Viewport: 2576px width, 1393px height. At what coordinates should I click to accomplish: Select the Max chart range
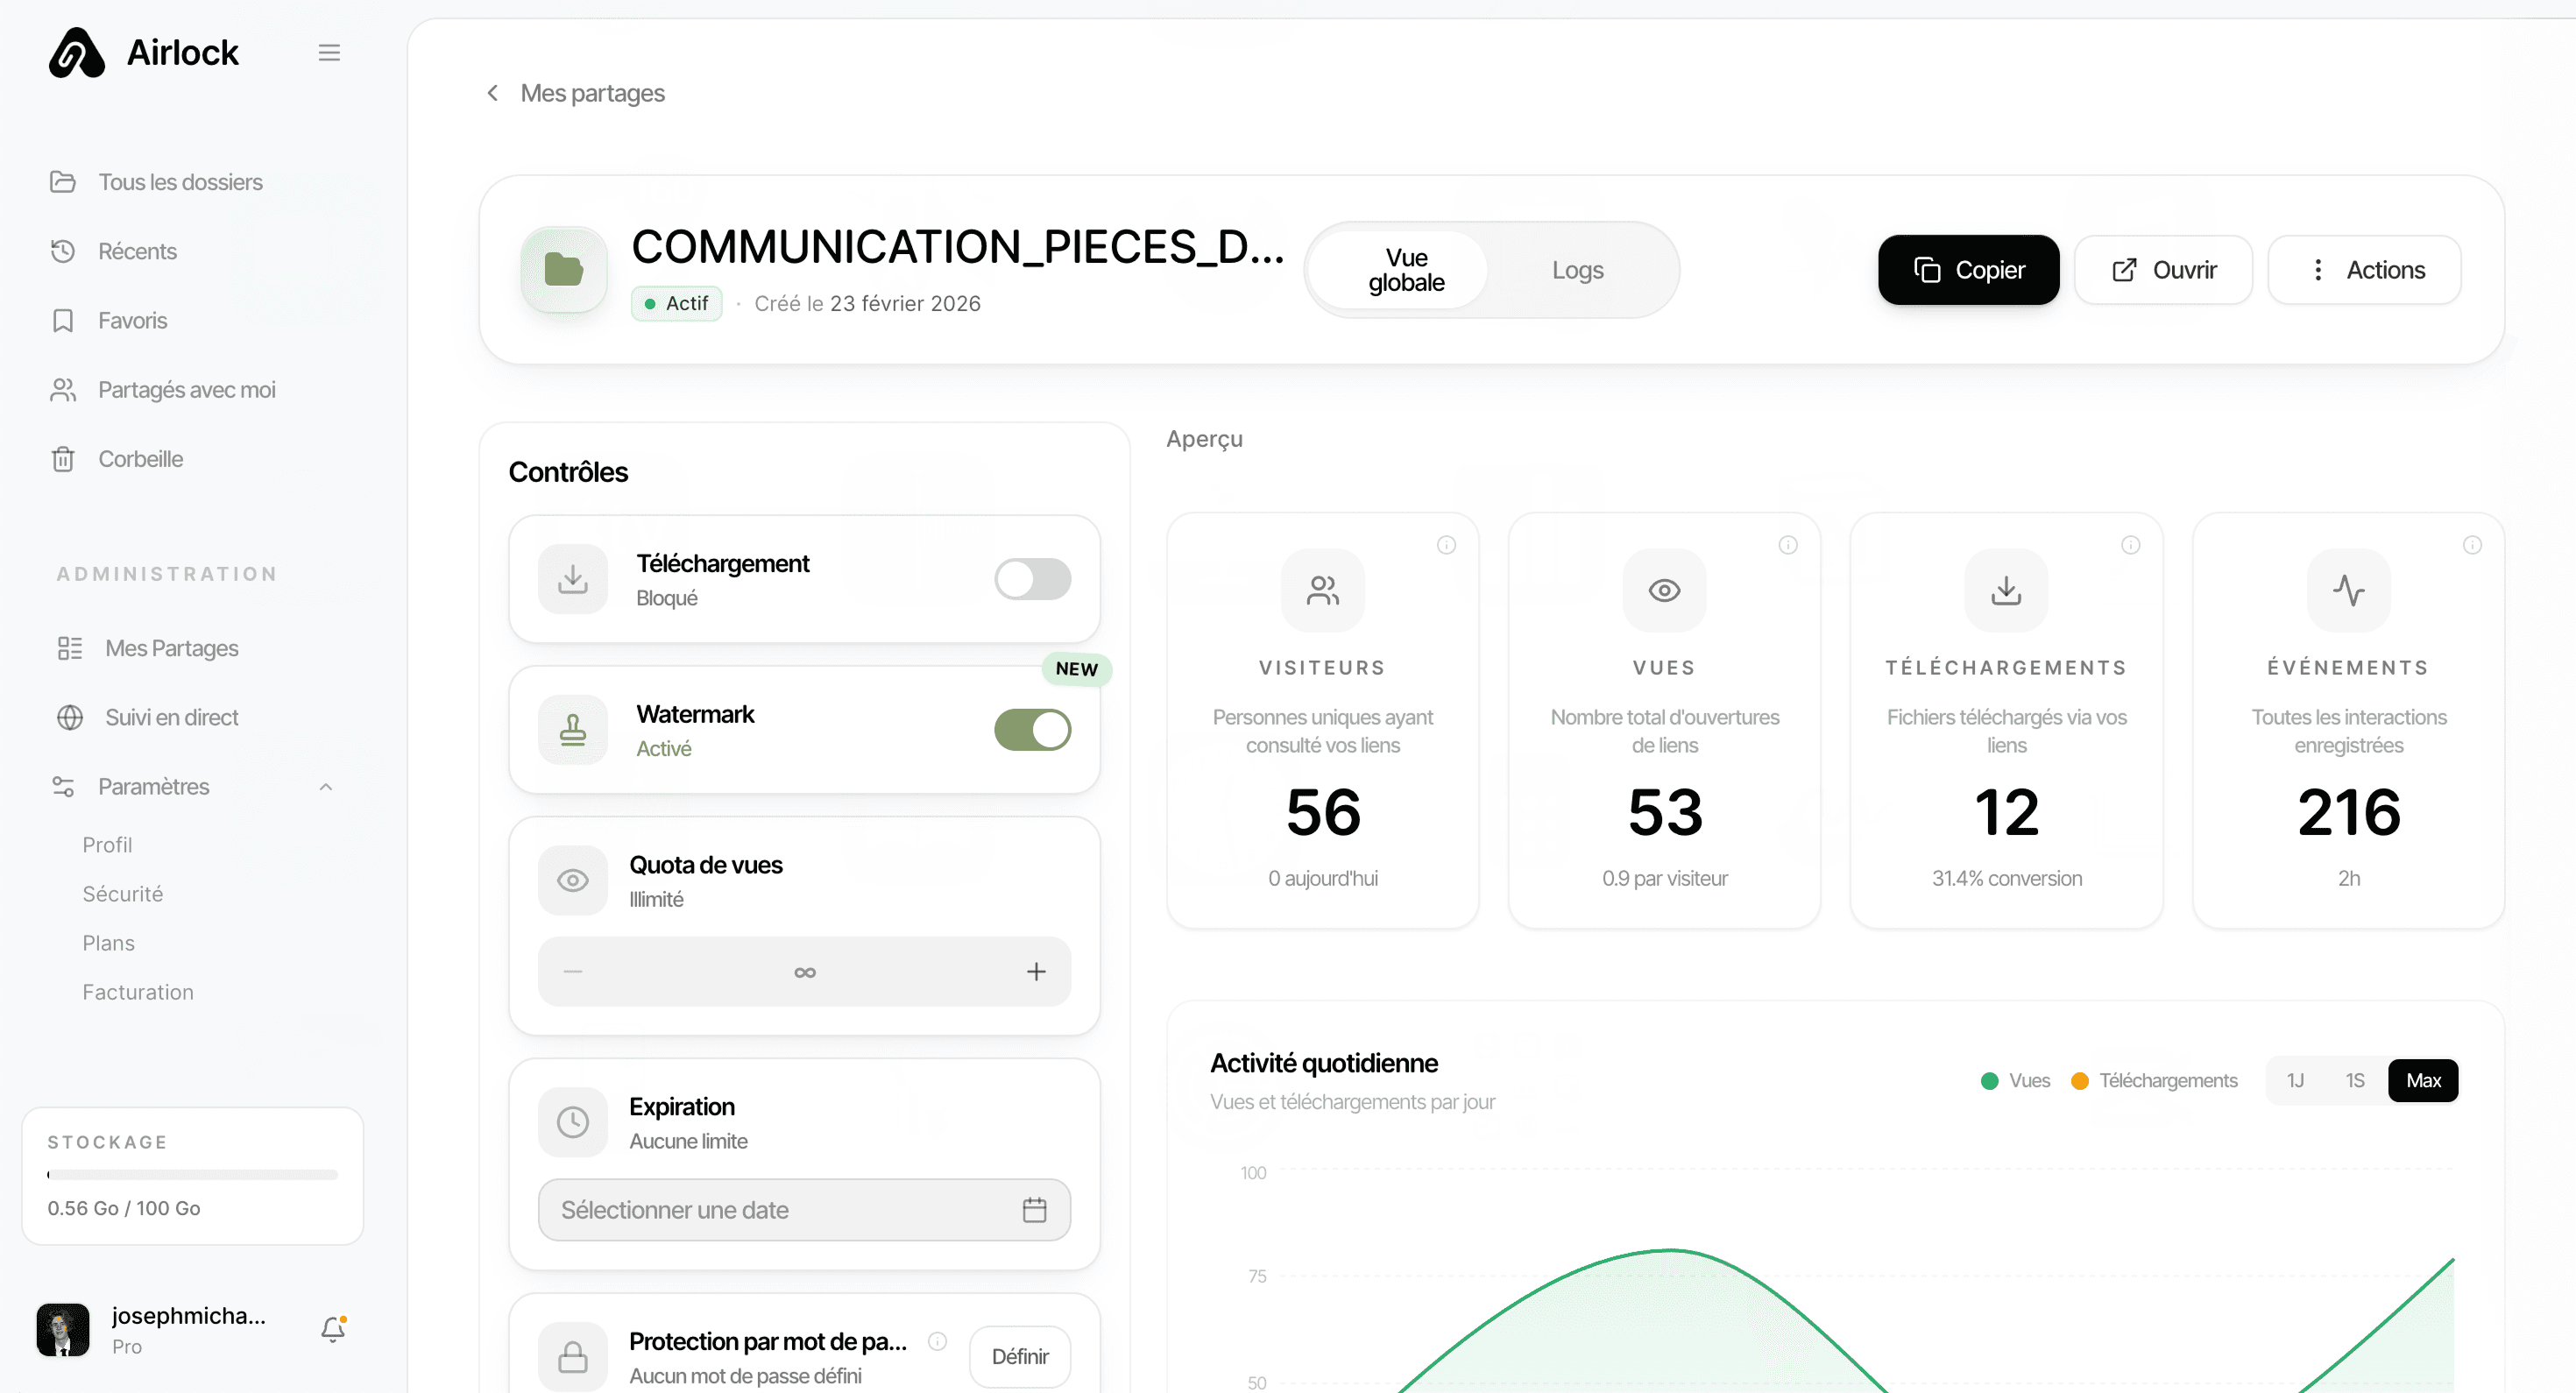(2424, 1081)
